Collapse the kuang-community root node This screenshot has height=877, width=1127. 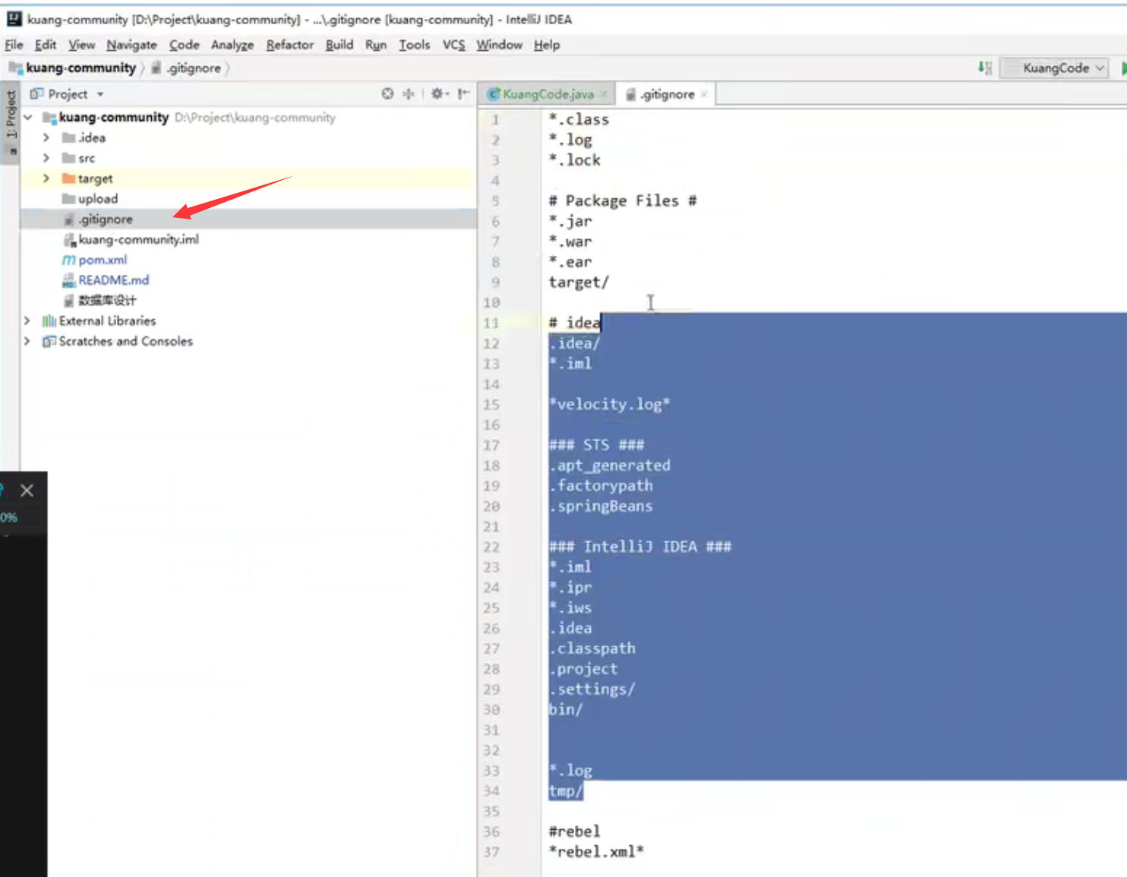pos(28,118)
